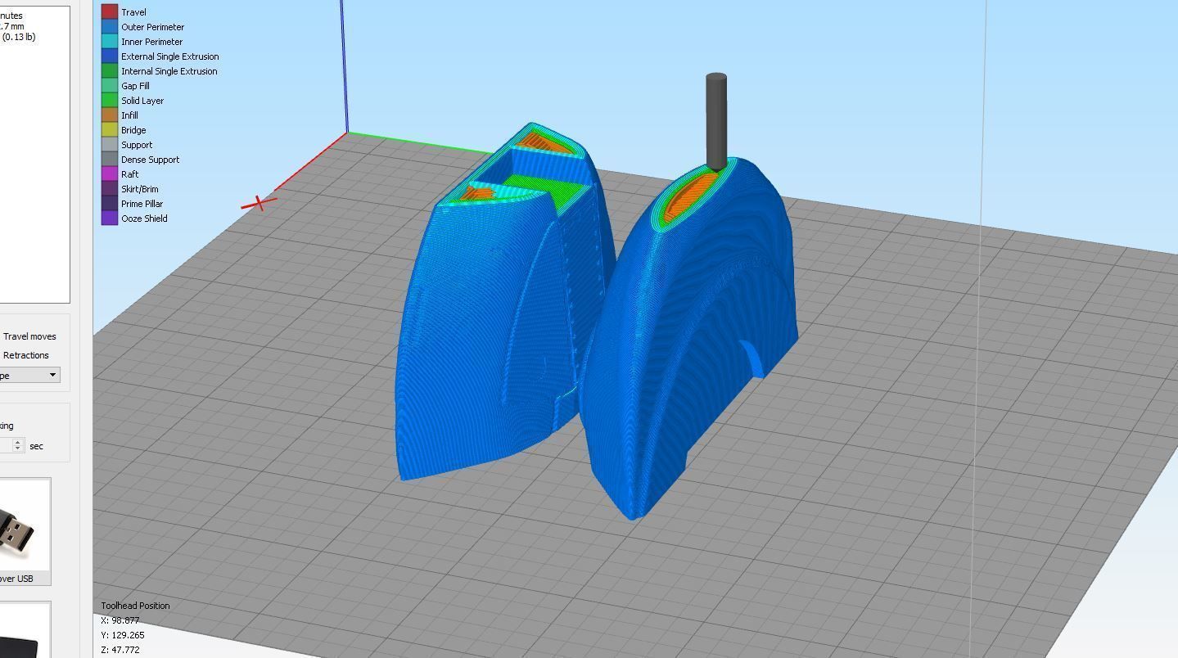Click the Internal Single Extrusion swatch
Viewport: 1178px width, 658px height.
[109, 71]
